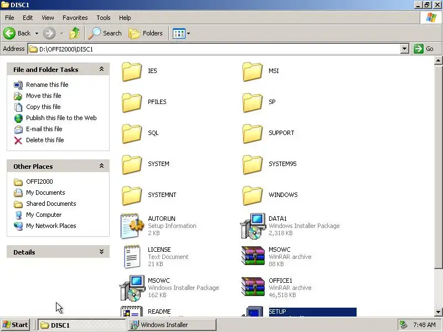Select the AUTORUN setup information file icon

click(132, 226)
